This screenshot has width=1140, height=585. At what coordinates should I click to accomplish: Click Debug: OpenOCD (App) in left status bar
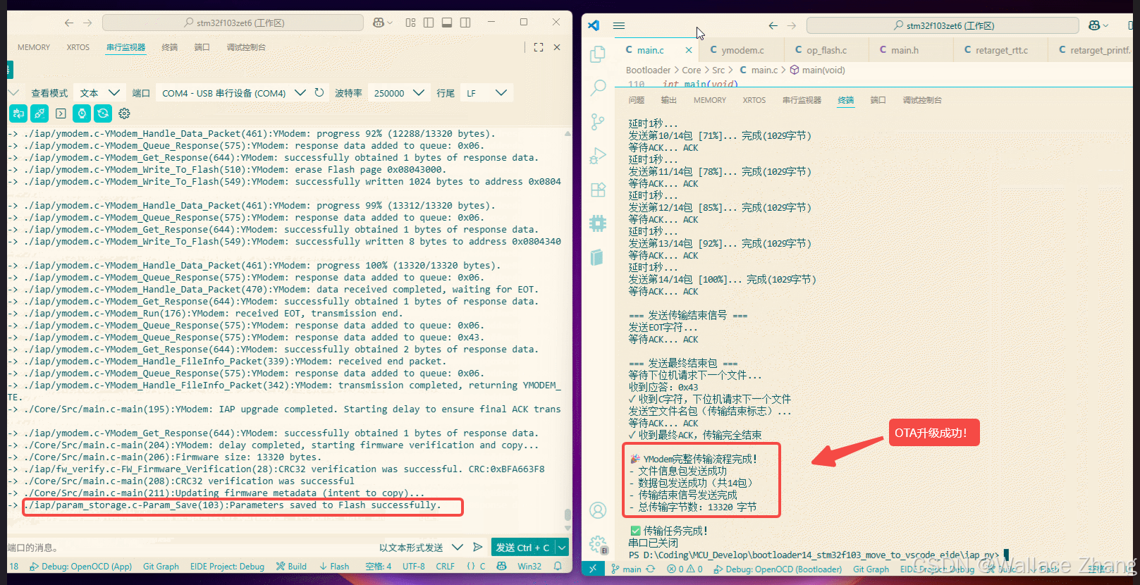[x=80, y=566]
